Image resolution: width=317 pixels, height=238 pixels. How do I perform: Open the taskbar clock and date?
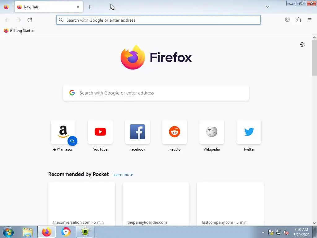(x=301, y=232)
